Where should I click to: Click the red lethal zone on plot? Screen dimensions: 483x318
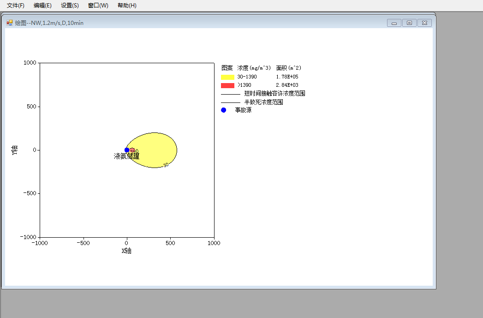(x=132, y=150)
